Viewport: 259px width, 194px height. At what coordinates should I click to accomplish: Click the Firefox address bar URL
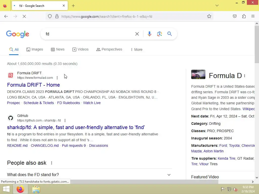point(107,16)
